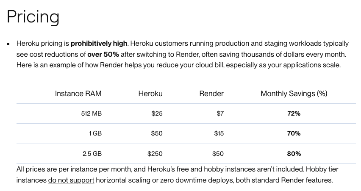Click the 72% savings value
Screen dimensions: 361x191
(x=294, y=113)
